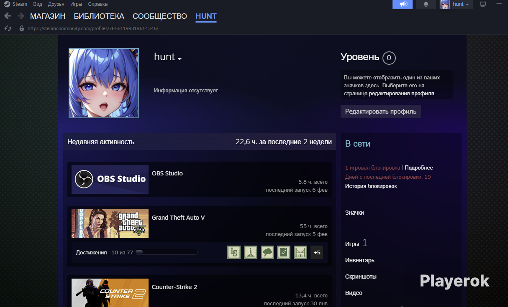Click the padlock icon beside the URL

(22, 28)
